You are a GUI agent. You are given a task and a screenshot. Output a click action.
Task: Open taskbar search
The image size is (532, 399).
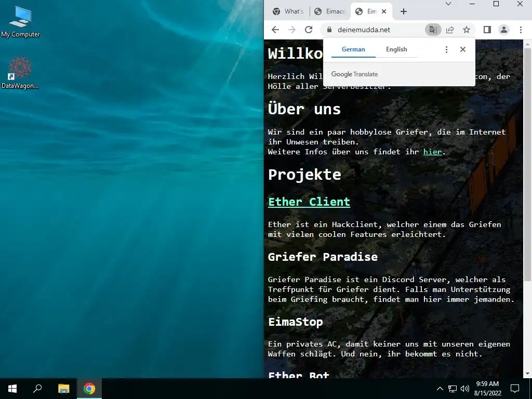coord(37,389)
